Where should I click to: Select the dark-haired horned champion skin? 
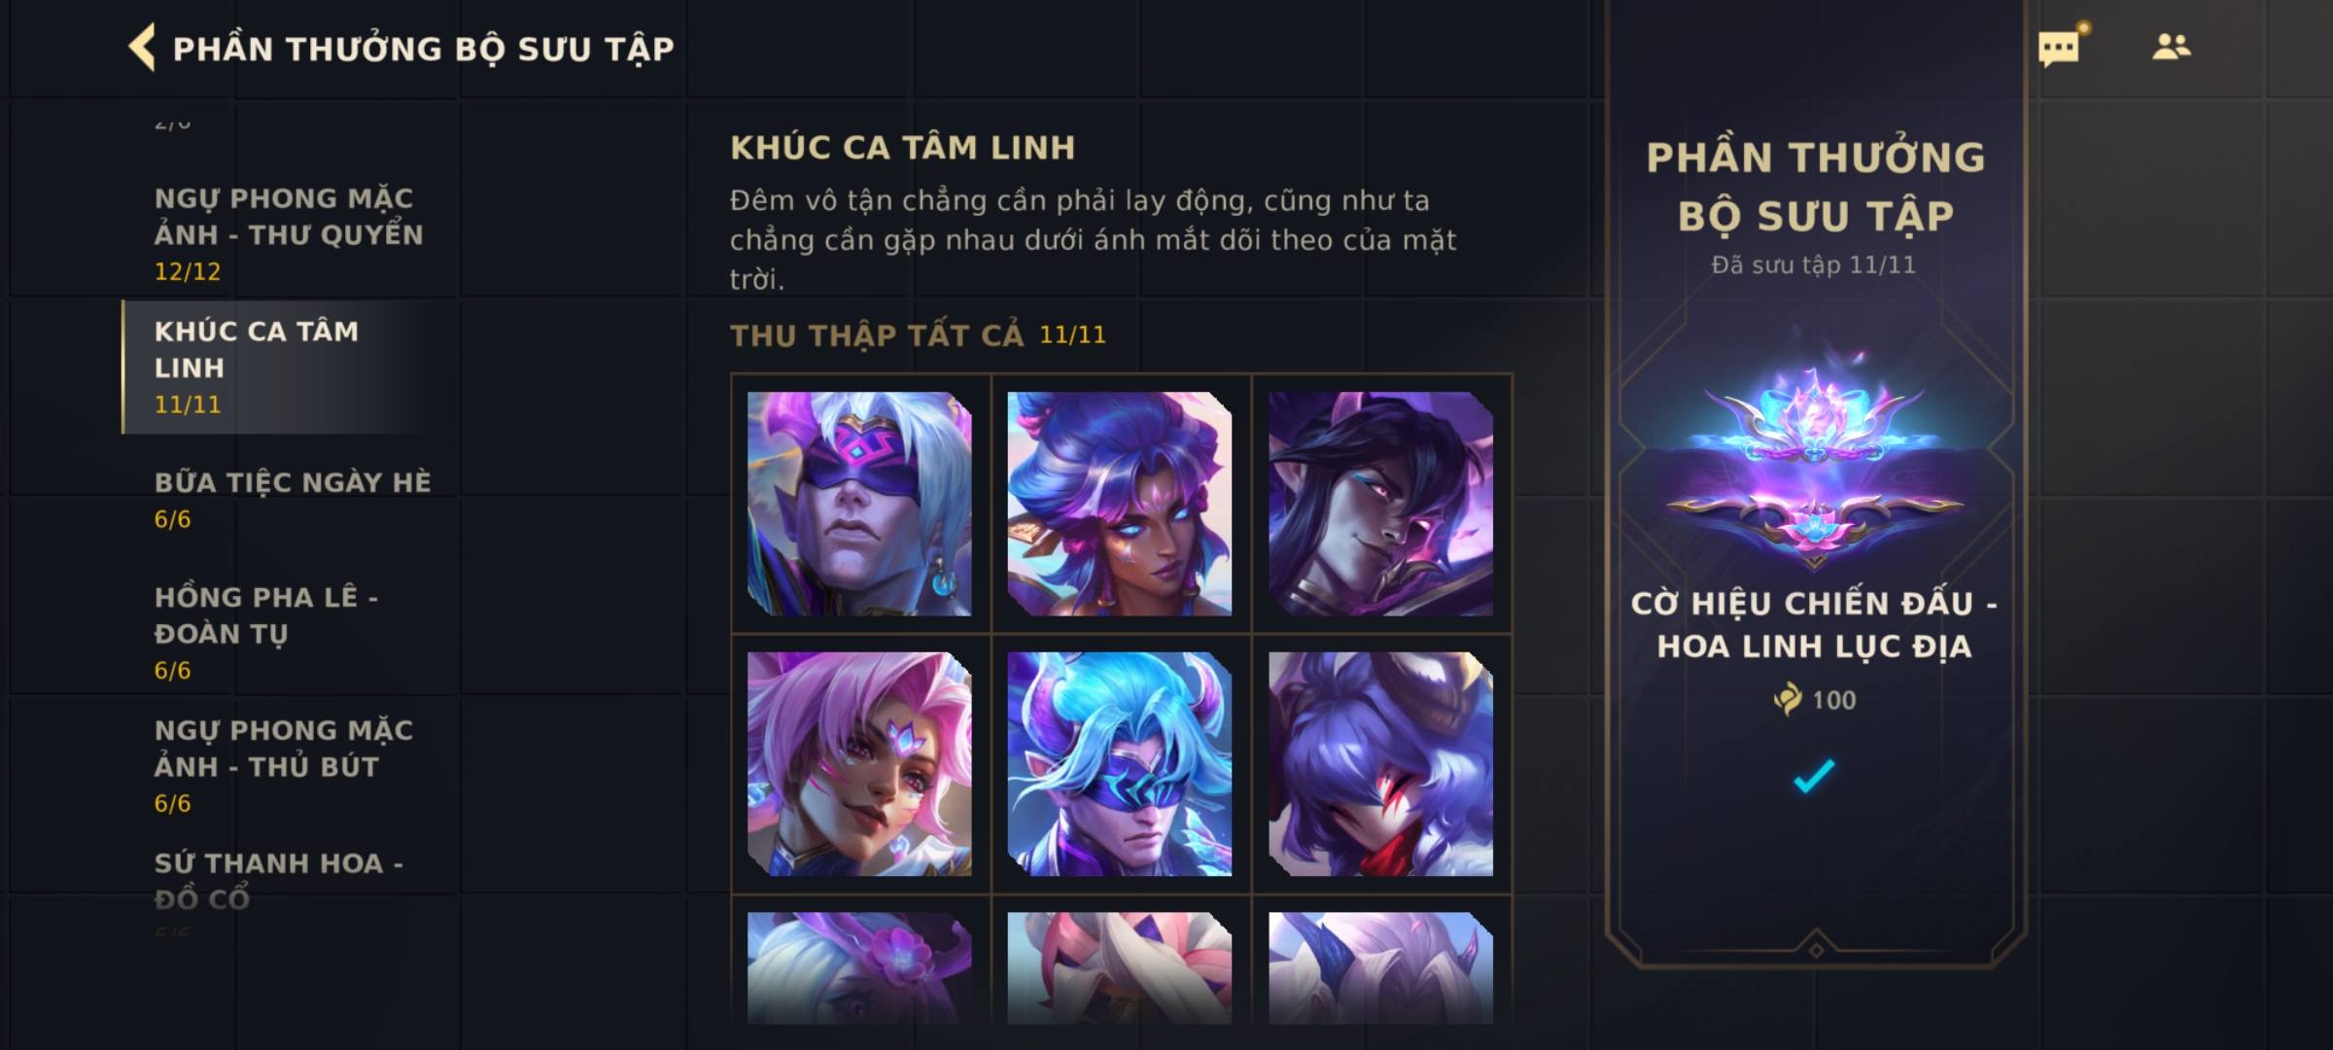click(x=1380, y=504)
